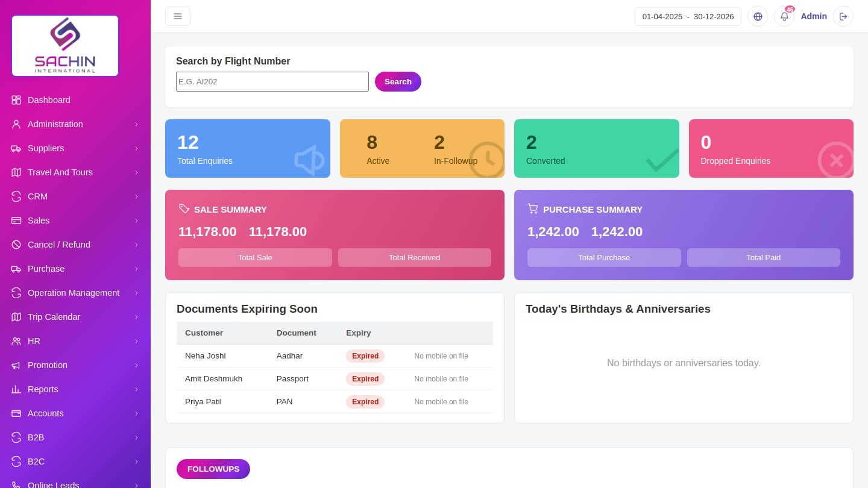Click the Total Purchase button
This screenshot has height=488, width=868.
[604, 257]
